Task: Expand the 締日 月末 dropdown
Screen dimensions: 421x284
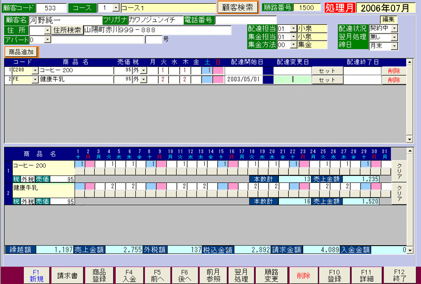Action: pyautogui.click(x=394, y=46)
